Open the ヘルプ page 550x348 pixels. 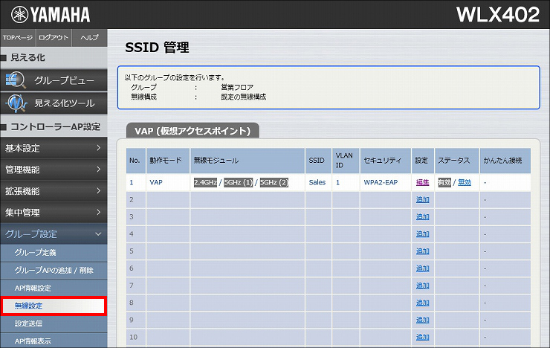[x=89, y=37]
